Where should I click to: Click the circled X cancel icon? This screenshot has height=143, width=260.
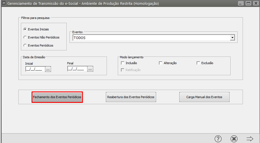point(234,139)
